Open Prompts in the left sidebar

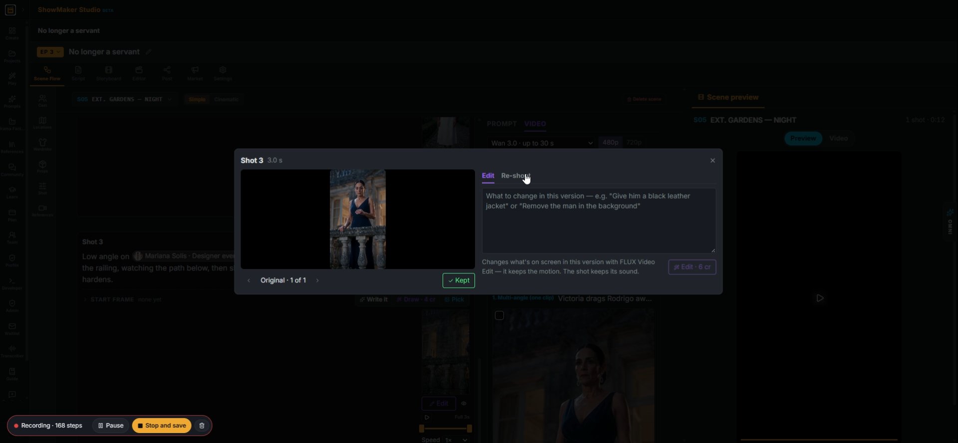(x=12, y=102)
